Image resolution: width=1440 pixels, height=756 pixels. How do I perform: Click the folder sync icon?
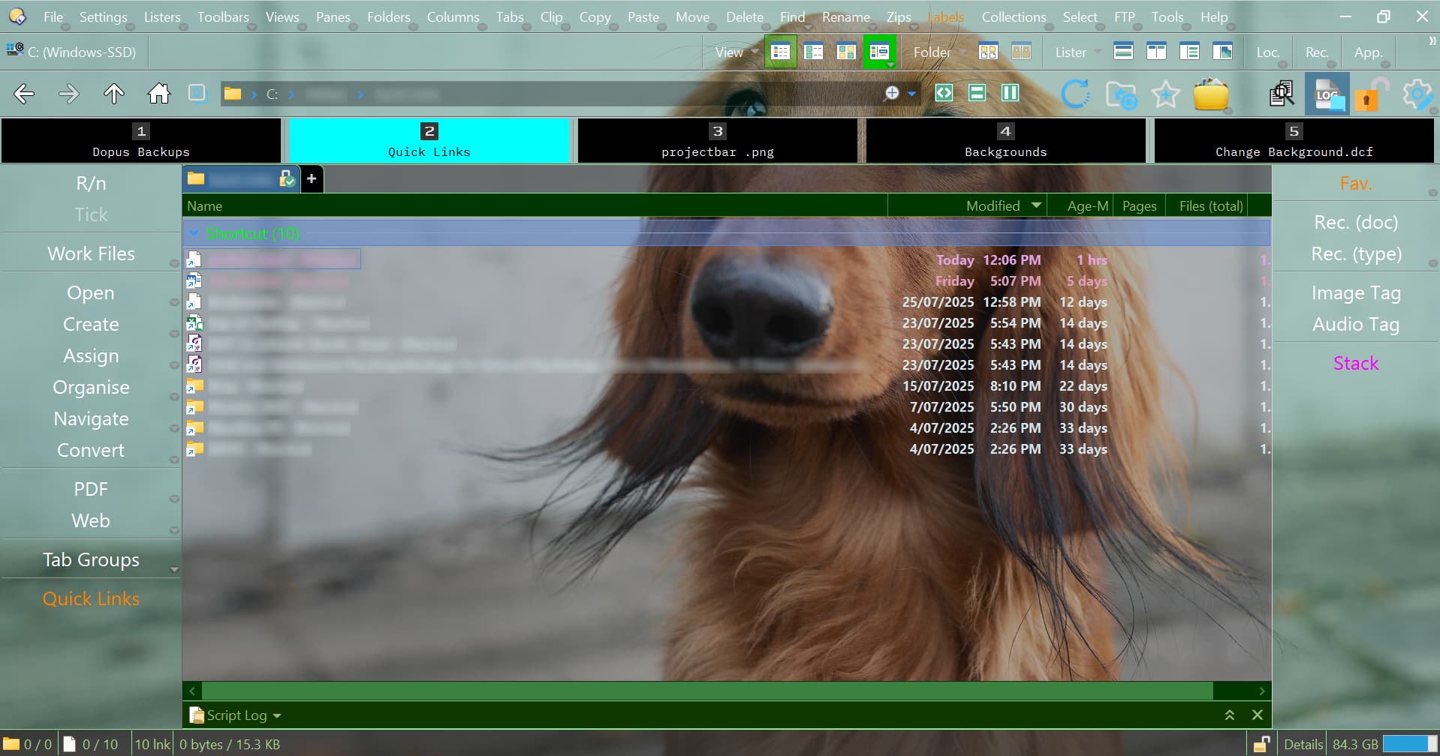(x=1121, y=94)
